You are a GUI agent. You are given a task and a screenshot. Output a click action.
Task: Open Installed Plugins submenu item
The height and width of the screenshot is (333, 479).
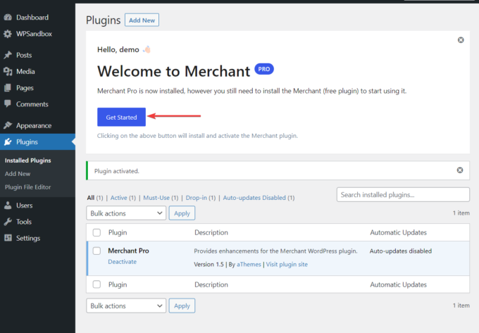[x=27, y=161]
